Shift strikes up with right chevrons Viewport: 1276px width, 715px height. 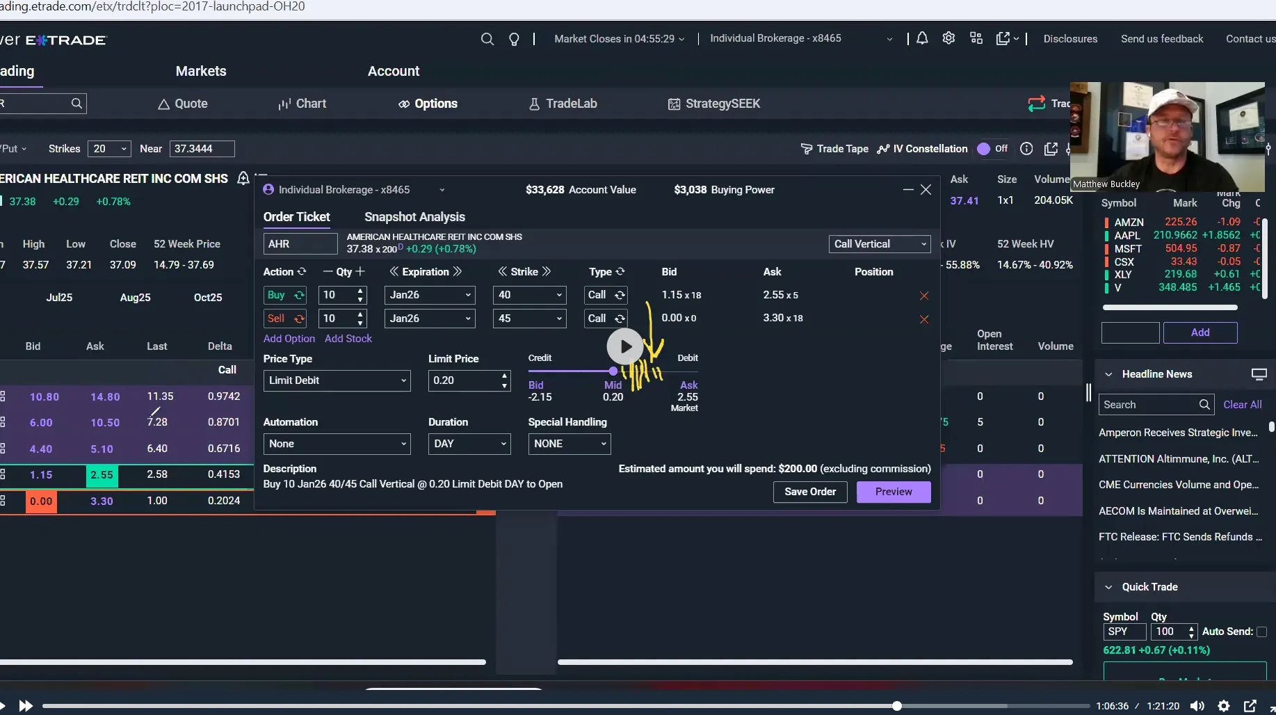click(x=546, y=271)
